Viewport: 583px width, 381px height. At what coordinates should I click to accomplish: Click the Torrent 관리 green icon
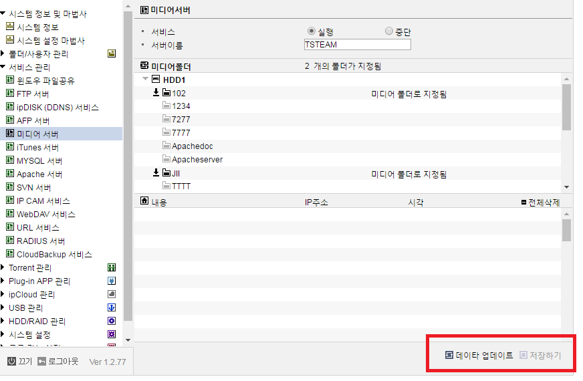point(112,267)
